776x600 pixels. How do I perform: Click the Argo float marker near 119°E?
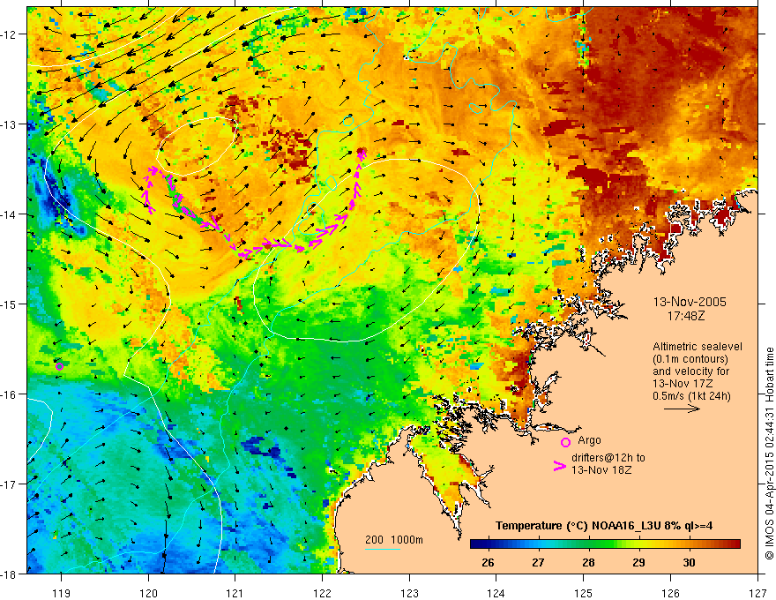click(x=59, y=366)
